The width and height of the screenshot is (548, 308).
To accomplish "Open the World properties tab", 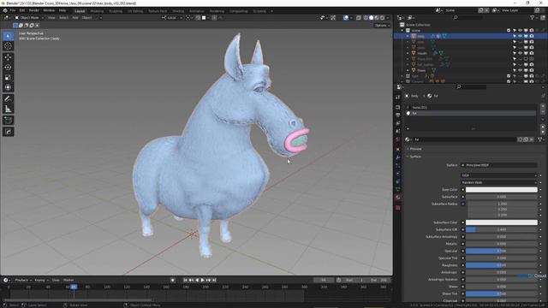I will (x=397, y=139).
